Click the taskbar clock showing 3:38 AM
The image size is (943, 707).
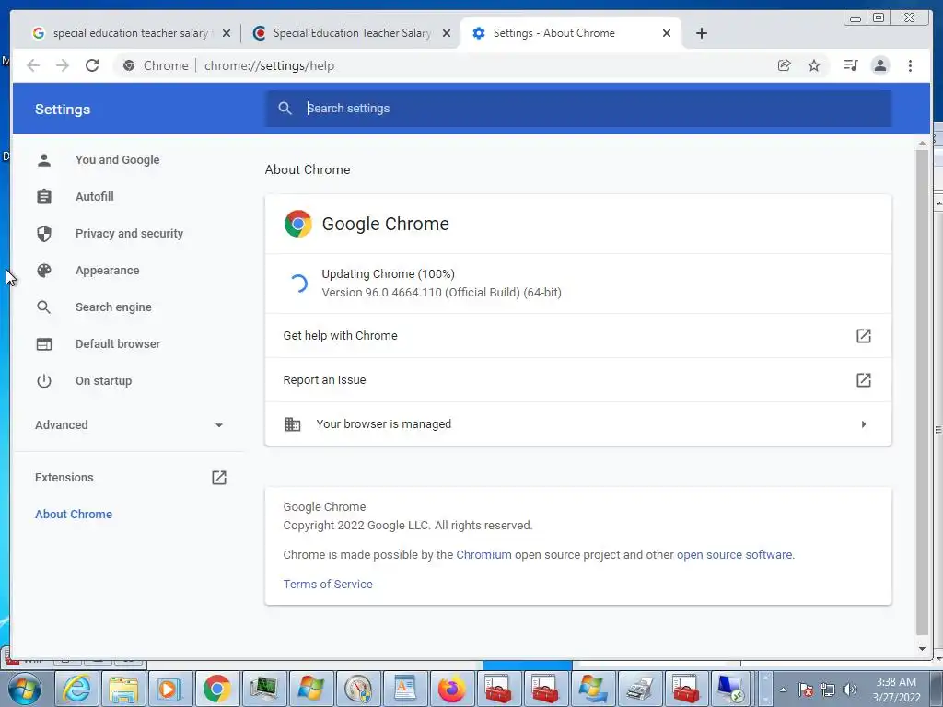pos(896,690)
